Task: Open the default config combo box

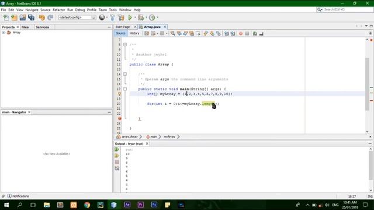Action: [77, 17]
